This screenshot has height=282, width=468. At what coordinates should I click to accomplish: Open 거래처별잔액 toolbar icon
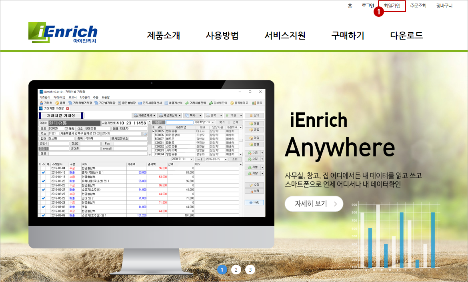[x=196, y=103]
